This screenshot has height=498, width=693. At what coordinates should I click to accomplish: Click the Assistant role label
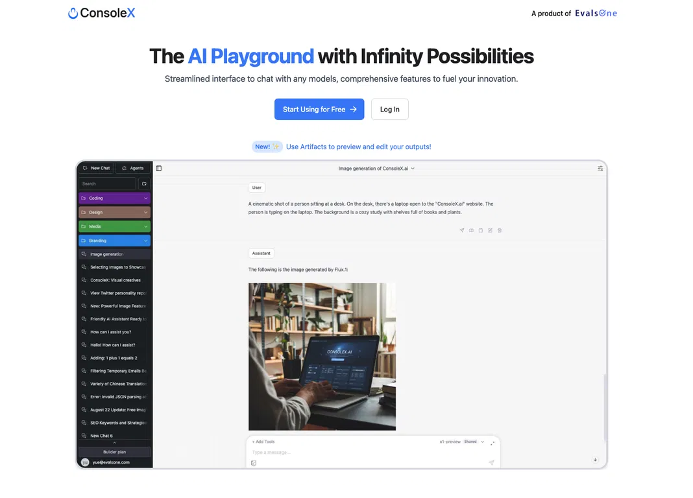pyautogui.click(x=261, y=254)
